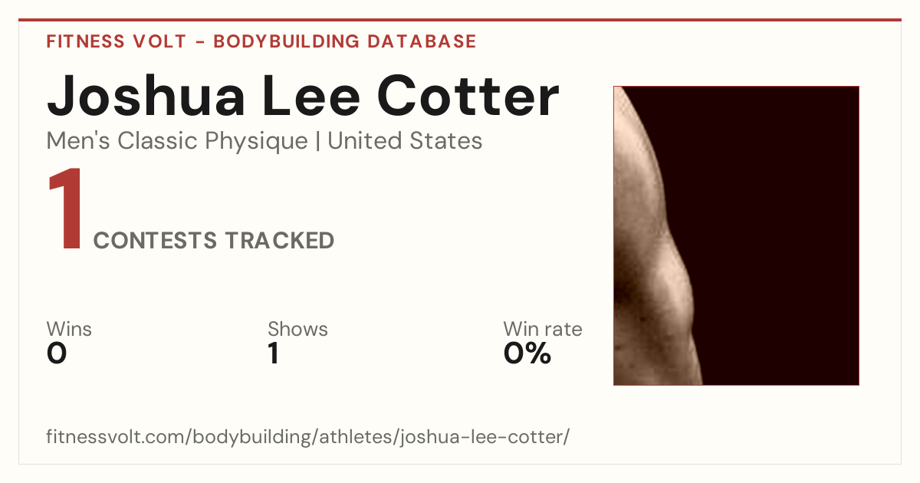Click the Shows stat label
Viewport: 920px width, 483px height.
297,329
